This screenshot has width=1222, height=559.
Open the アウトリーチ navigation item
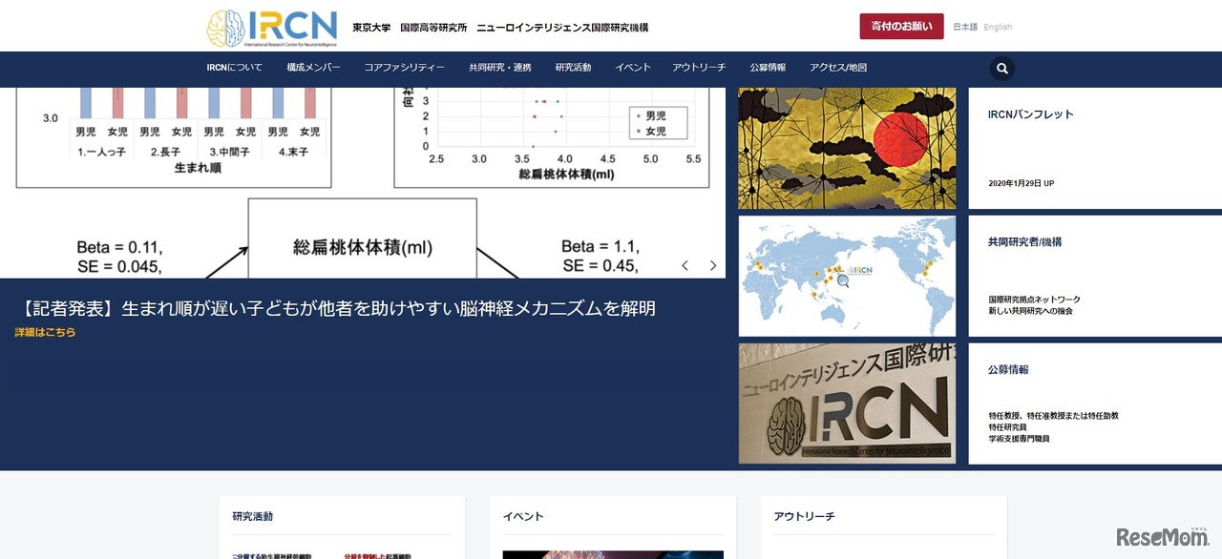[701, 68]
